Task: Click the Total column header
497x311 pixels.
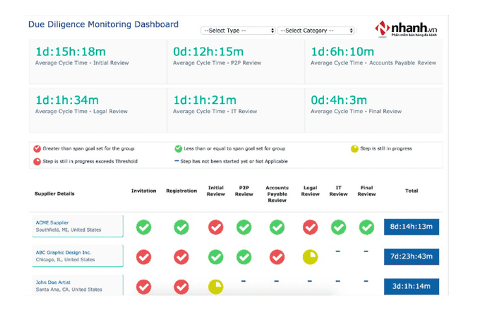Action: pos(411,191)
